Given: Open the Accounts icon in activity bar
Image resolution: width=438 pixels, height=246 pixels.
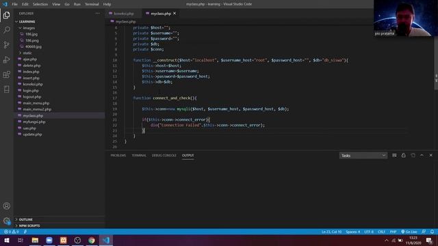Looking at the screenshot, I should tap(6, 206).
